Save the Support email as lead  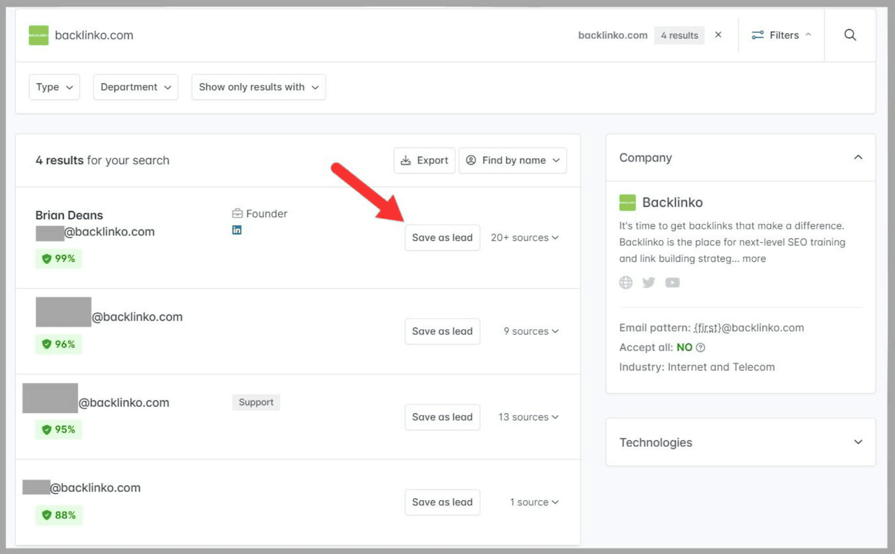442,417
